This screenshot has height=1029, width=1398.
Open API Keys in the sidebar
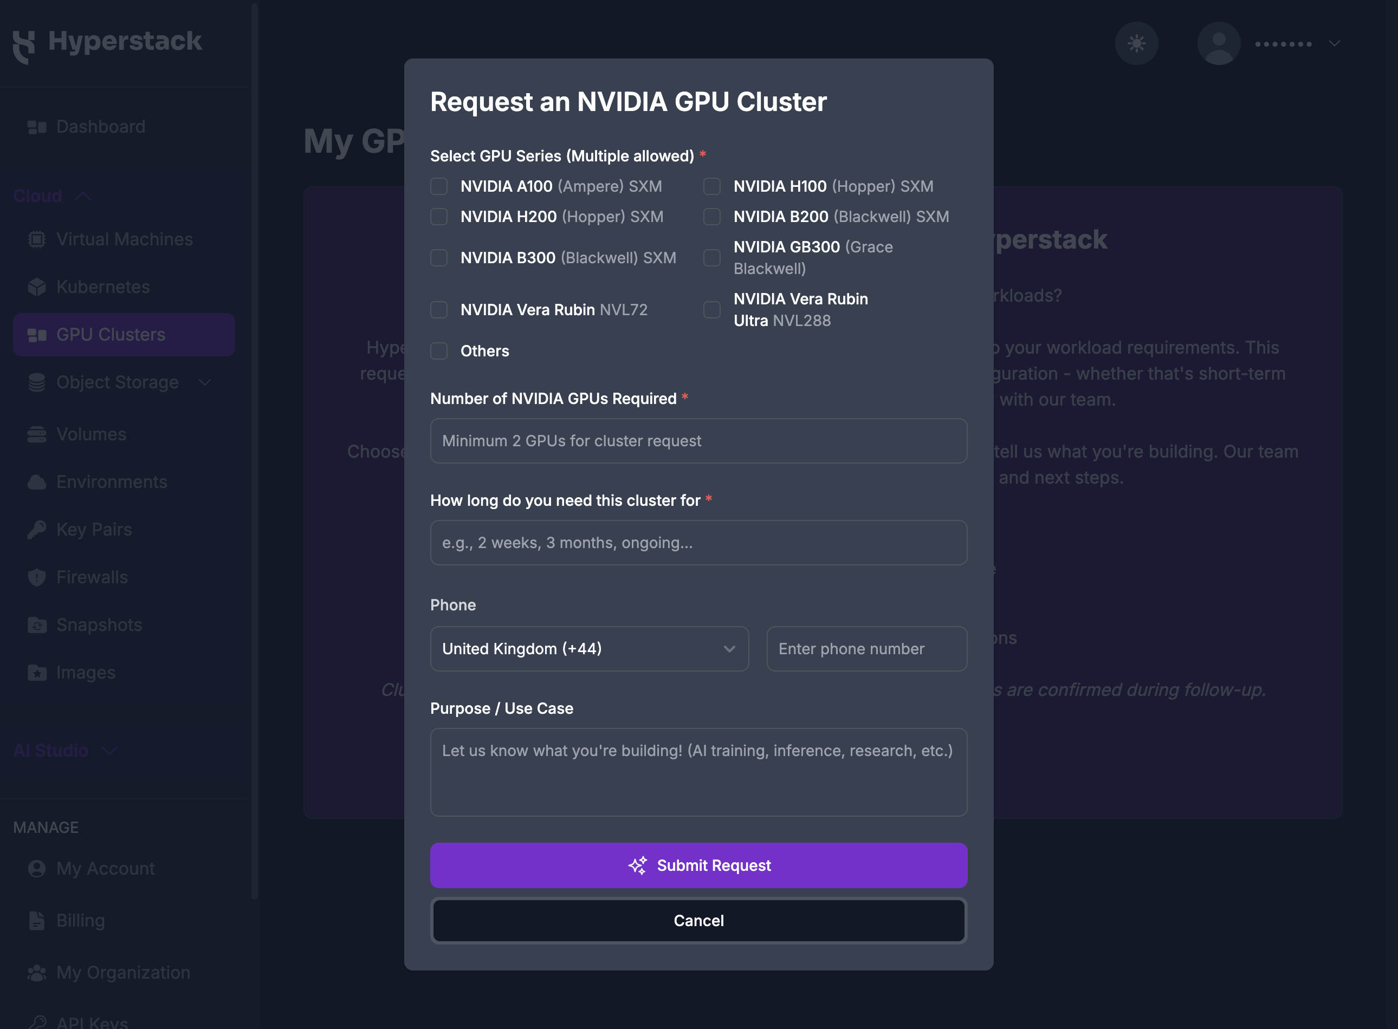(124, 1020)
